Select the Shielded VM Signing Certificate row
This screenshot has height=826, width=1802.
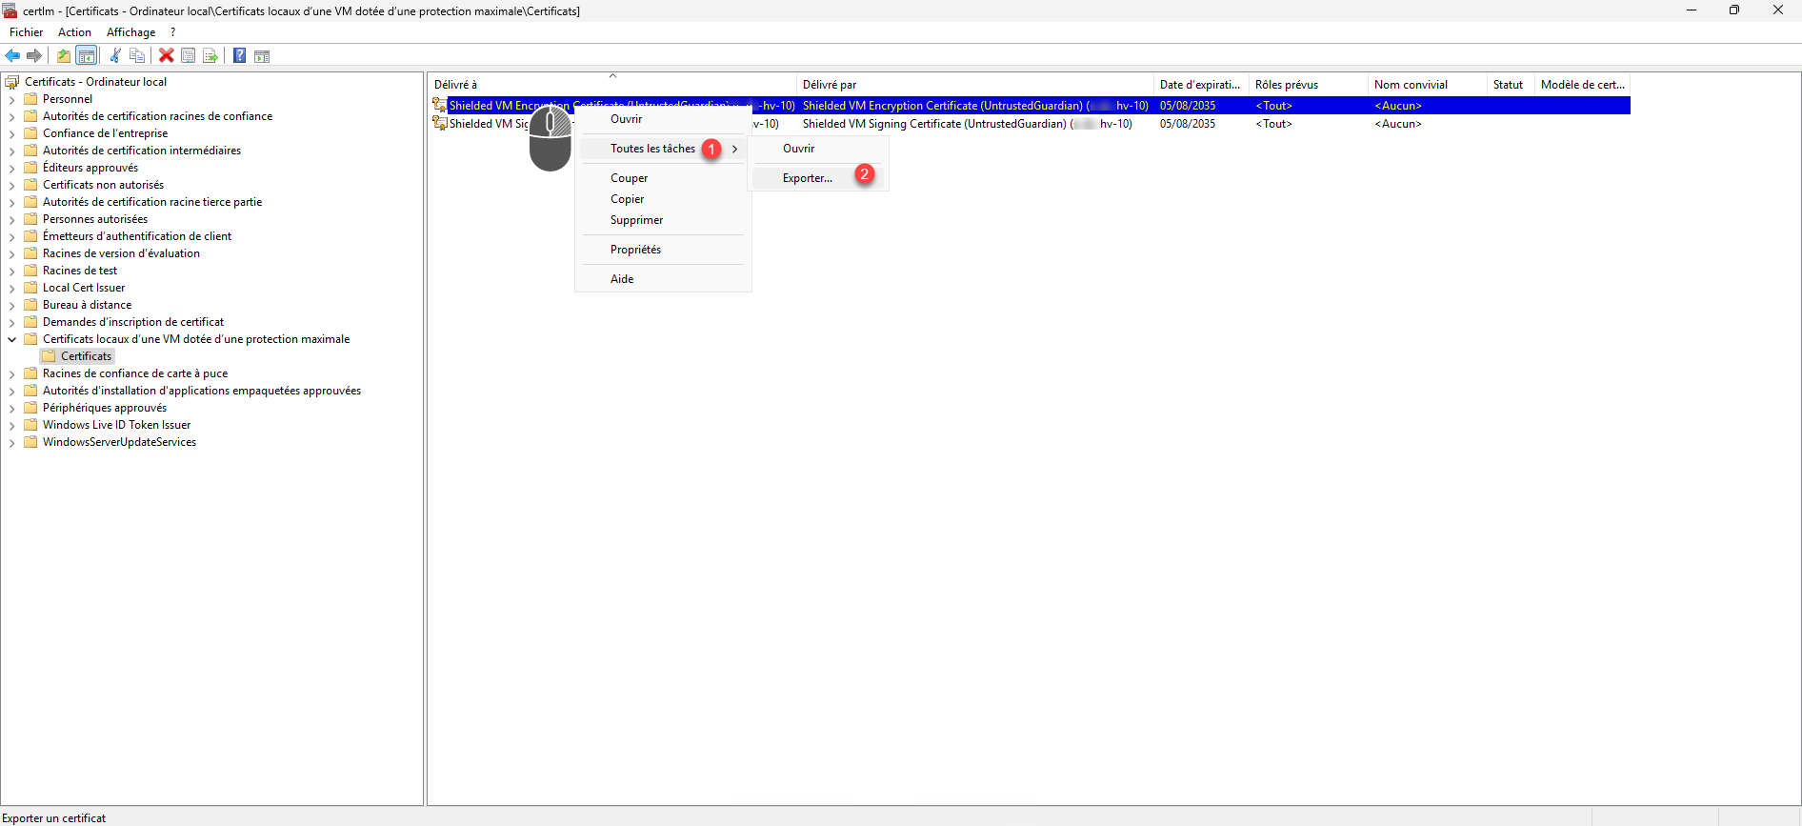(952, 124)
